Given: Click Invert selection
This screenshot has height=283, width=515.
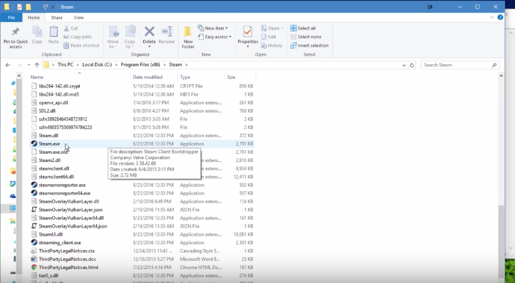Looking at the screenshot, I should (310, 45).
